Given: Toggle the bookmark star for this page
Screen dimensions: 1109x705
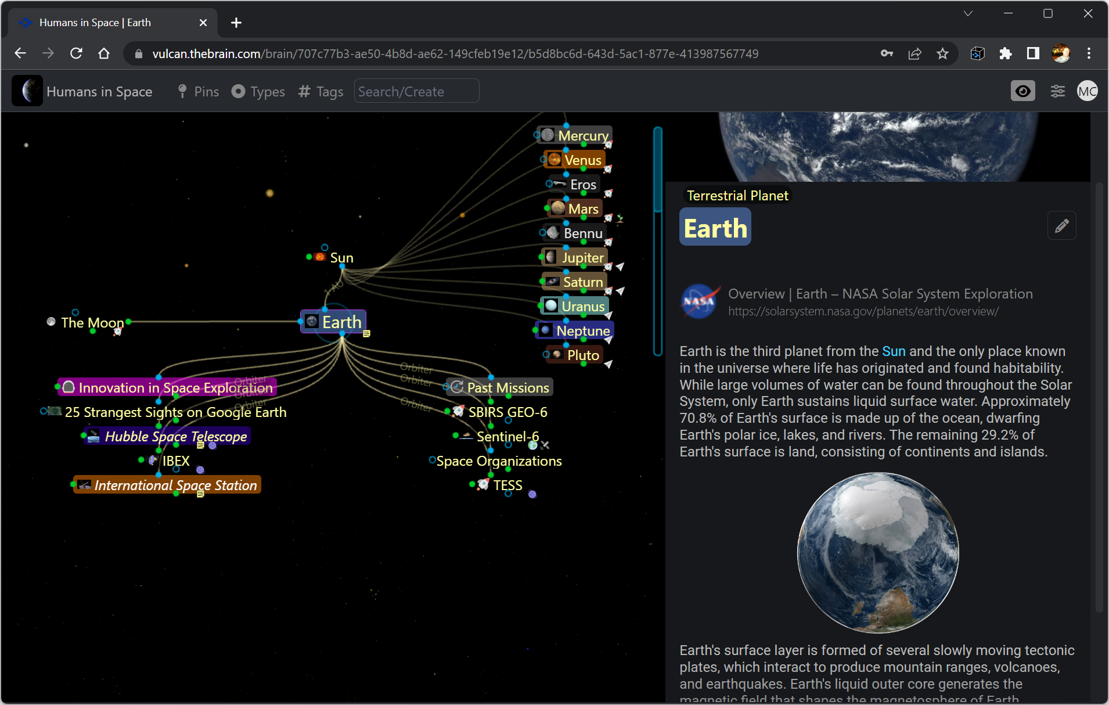Looking at the screenshot, I should (x=942, y=53).
